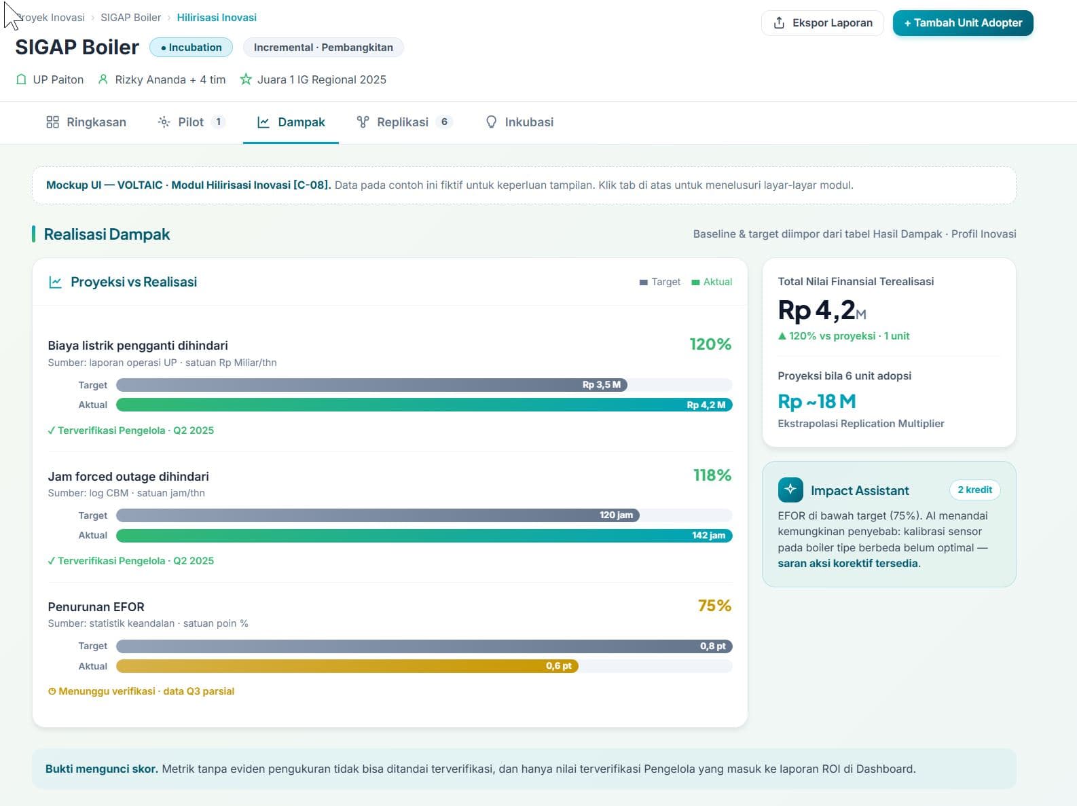
Task: Click the export icon in Ekspor Laporan
Action: coord(779,22)
